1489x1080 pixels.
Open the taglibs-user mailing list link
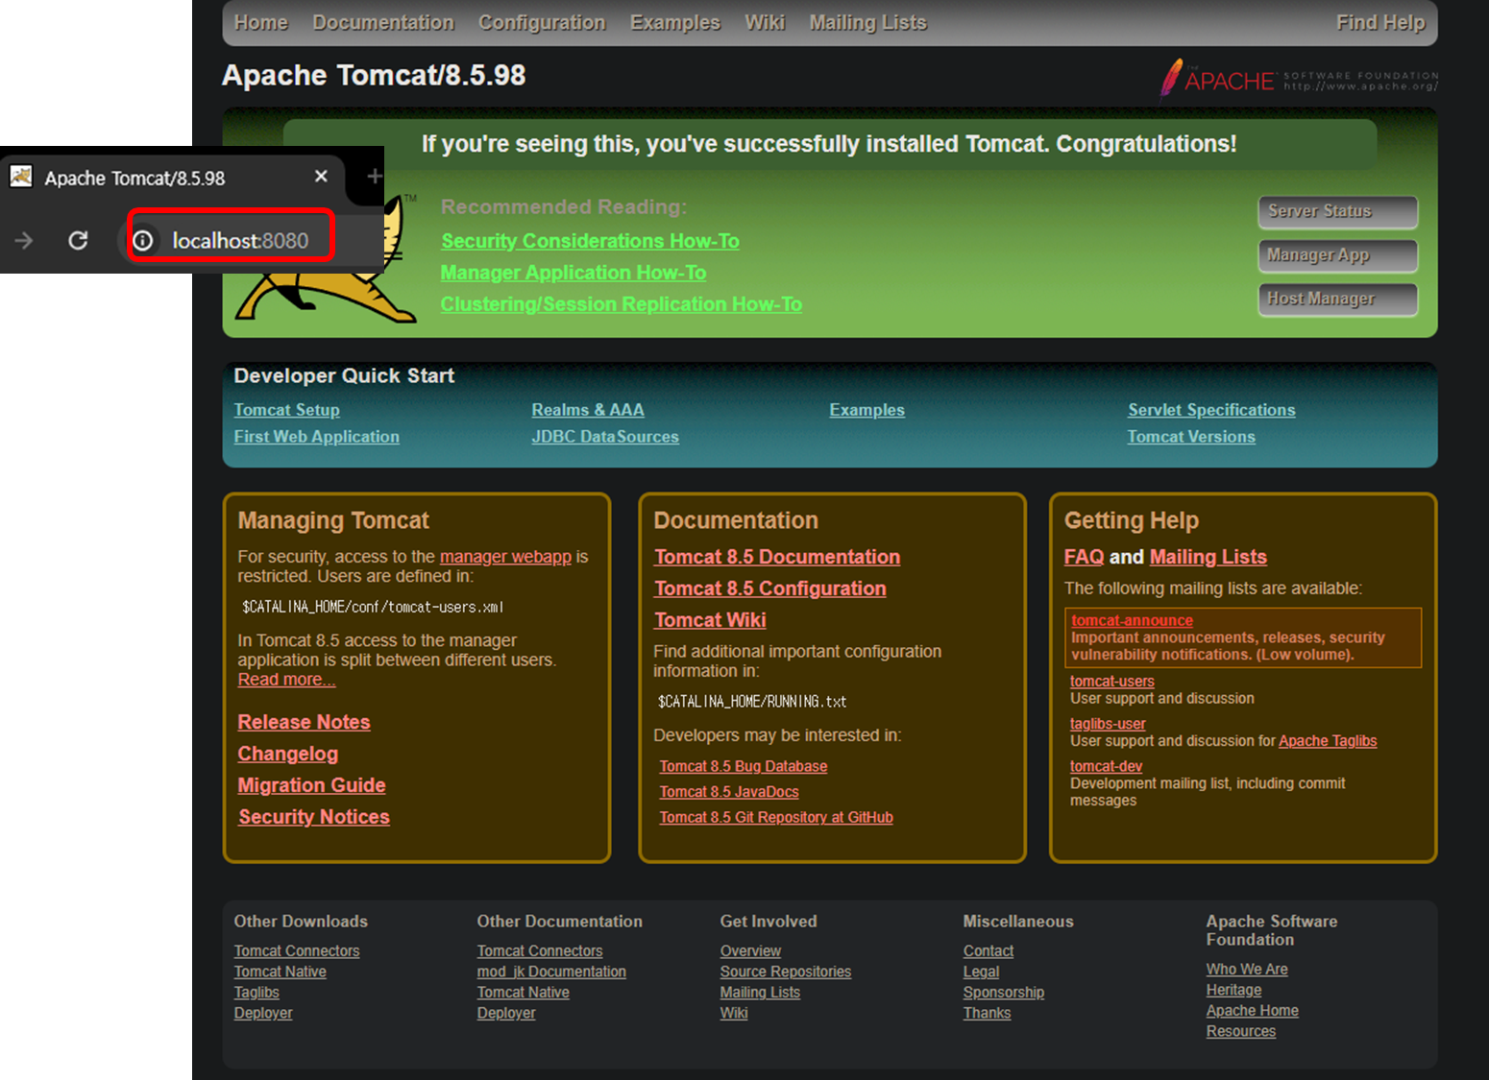1108,724
